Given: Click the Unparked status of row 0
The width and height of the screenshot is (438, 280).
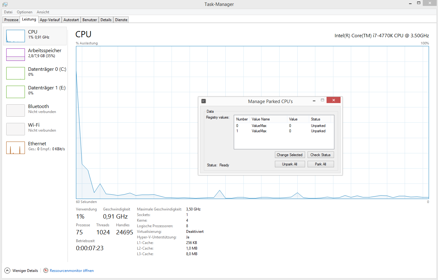Looking at the screenshot, I should [x=318, y=126].
